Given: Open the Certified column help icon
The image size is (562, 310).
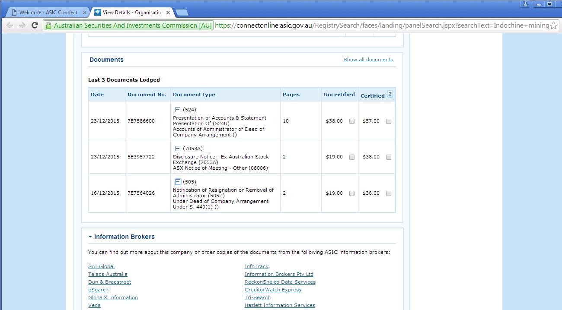Looking at the screenshot, I should point(390,94).
